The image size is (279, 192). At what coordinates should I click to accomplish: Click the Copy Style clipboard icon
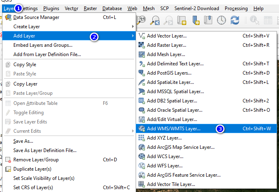pyautogui.click(x=8, y=65)
